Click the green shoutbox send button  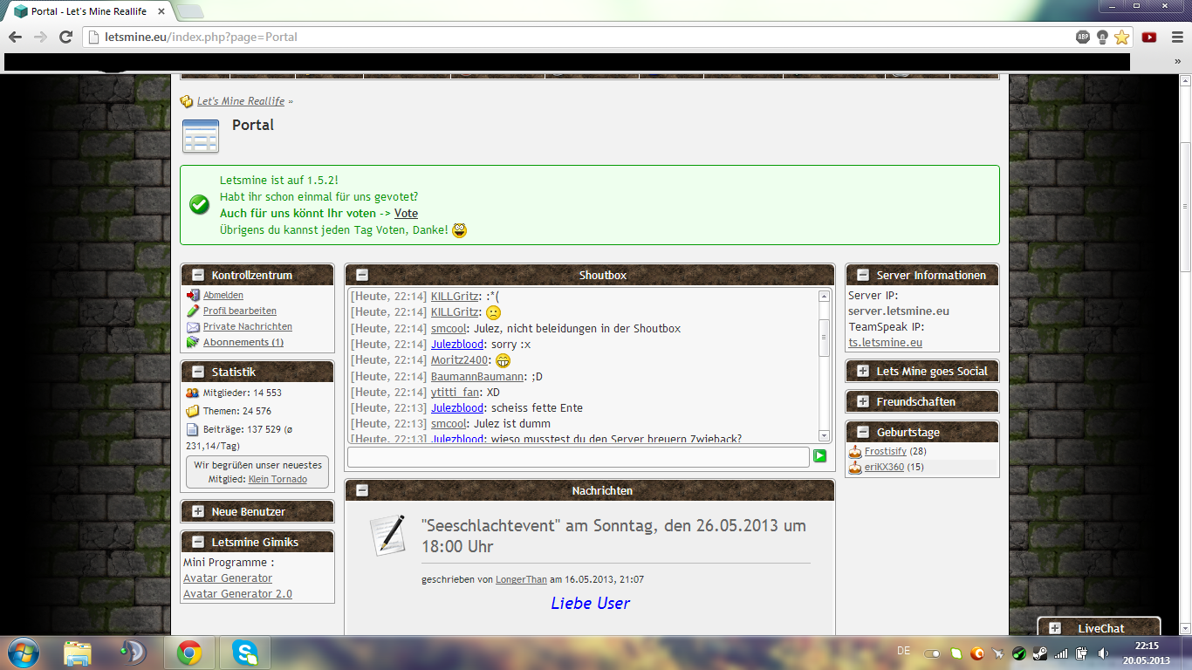[x=819, y=456]
